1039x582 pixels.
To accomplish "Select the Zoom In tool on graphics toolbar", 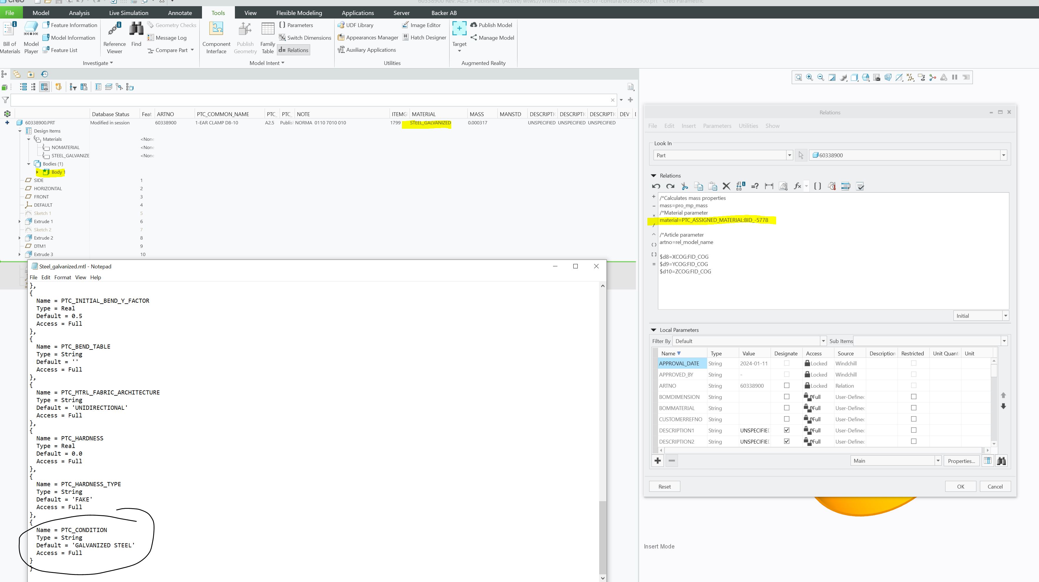I will pyautogui.click(x=809, y=77).
